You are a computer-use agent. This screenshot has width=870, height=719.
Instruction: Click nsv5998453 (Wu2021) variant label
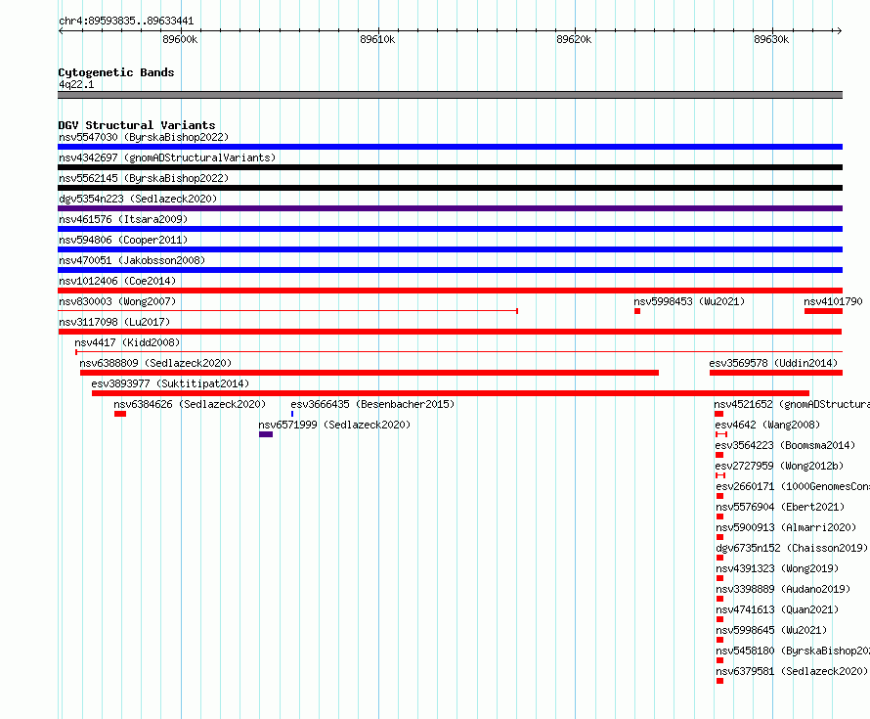(x=689, y=301)
